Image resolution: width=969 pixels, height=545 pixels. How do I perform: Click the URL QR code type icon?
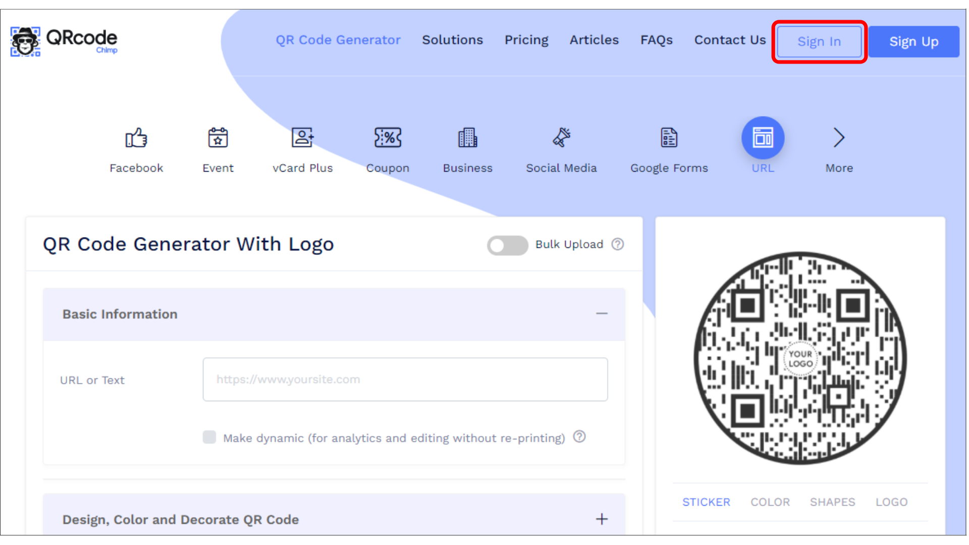click(x=763, y=137)
